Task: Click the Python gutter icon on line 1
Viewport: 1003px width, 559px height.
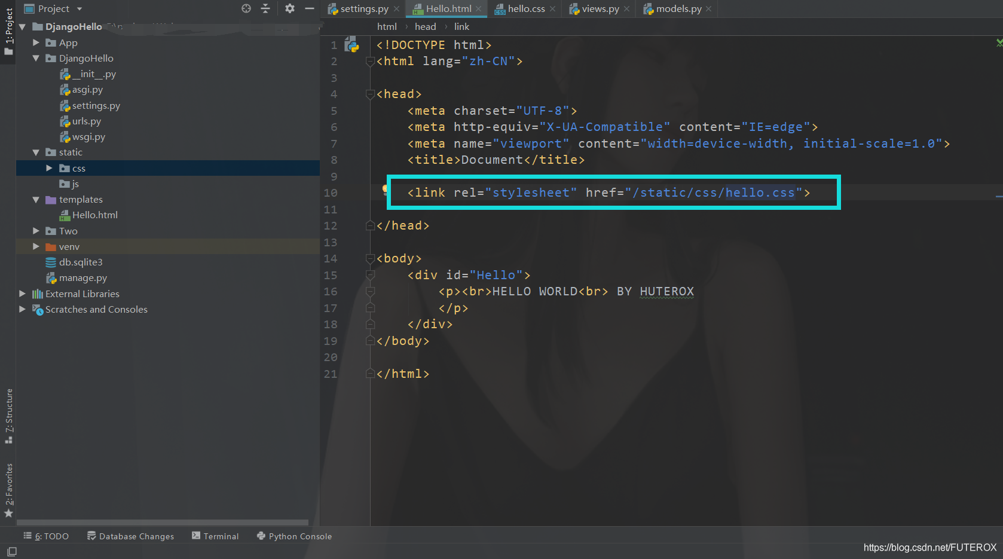Action: [351, 44]
